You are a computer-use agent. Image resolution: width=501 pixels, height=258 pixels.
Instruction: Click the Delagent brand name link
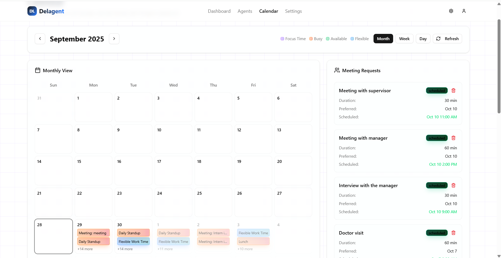click(x=51, y=11)
